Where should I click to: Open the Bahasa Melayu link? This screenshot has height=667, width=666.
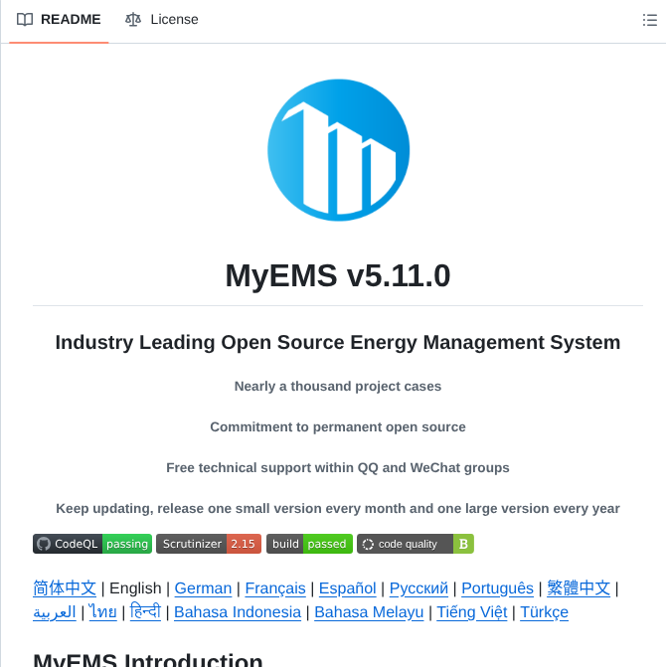[x=369, y=611]
